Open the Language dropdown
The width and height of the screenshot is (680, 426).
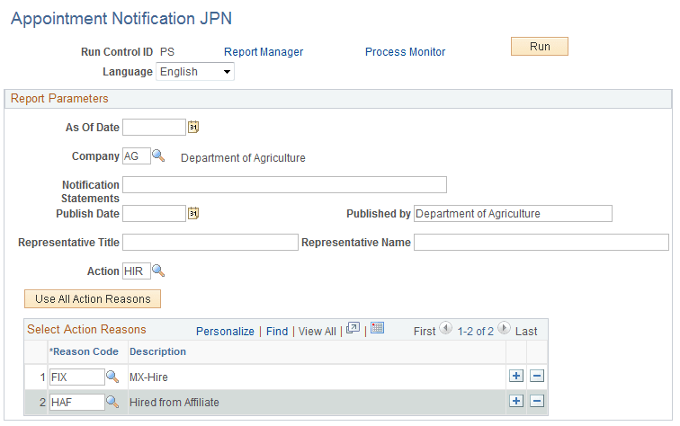[195, 72]
